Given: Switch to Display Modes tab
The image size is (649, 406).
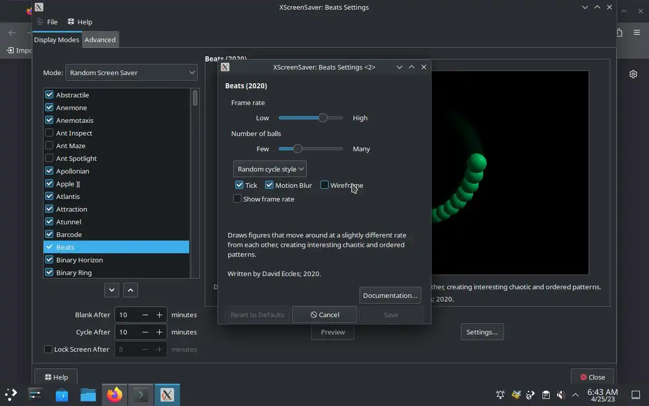Looking at the screenshot, I should tap(56, 40).
